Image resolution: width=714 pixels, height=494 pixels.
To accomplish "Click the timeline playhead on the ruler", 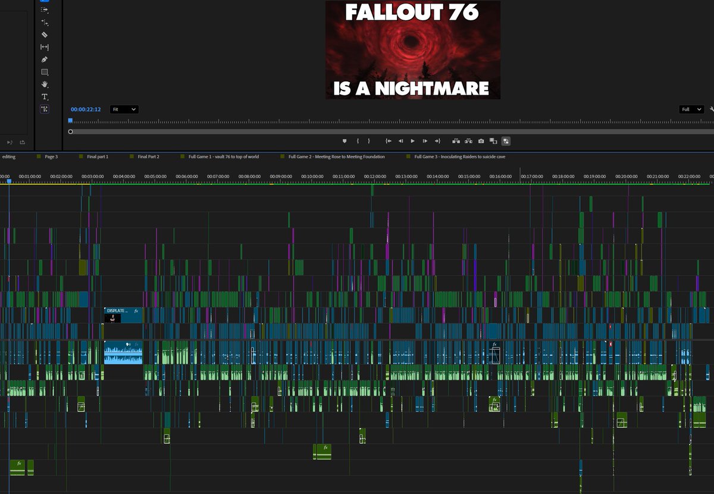I will pos(9,181).
